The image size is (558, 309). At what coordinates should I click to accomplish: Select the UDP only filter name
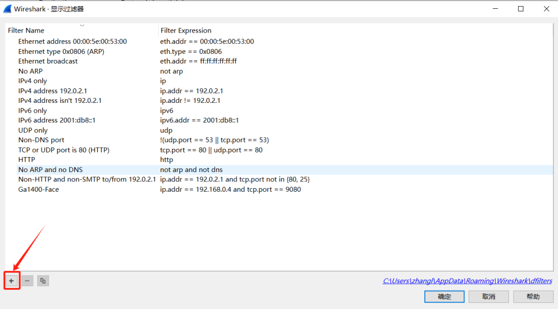[x=33, y=130]
